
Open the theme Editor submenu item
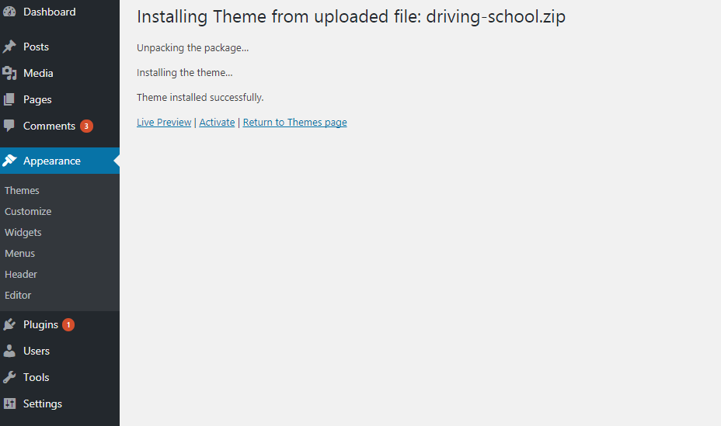(18, 296)
